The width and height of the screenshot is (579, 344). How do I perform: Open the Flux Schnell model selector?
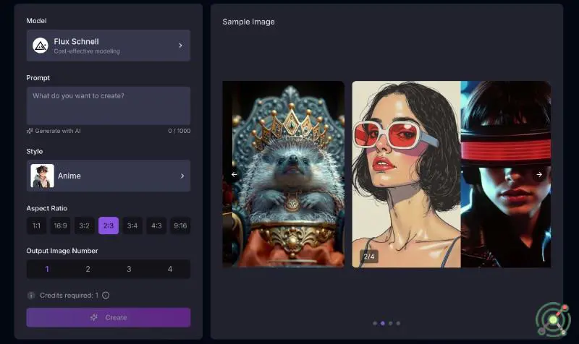[109, 46]
